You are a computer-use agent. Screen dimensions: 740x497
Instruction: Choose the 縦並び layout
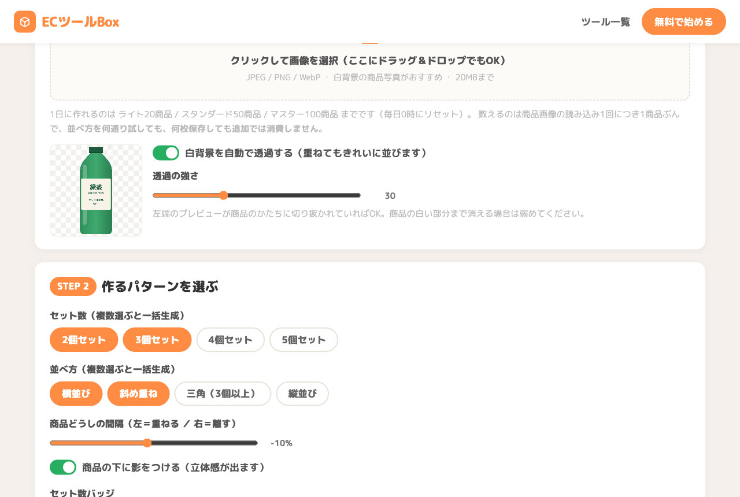pos(302,394)
